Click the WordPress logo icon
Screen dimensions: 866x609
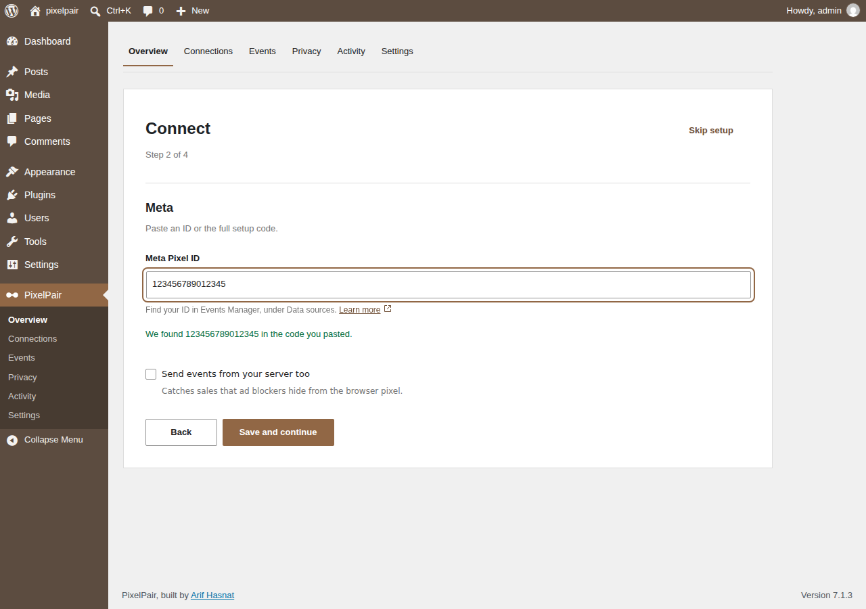point(12,11)
